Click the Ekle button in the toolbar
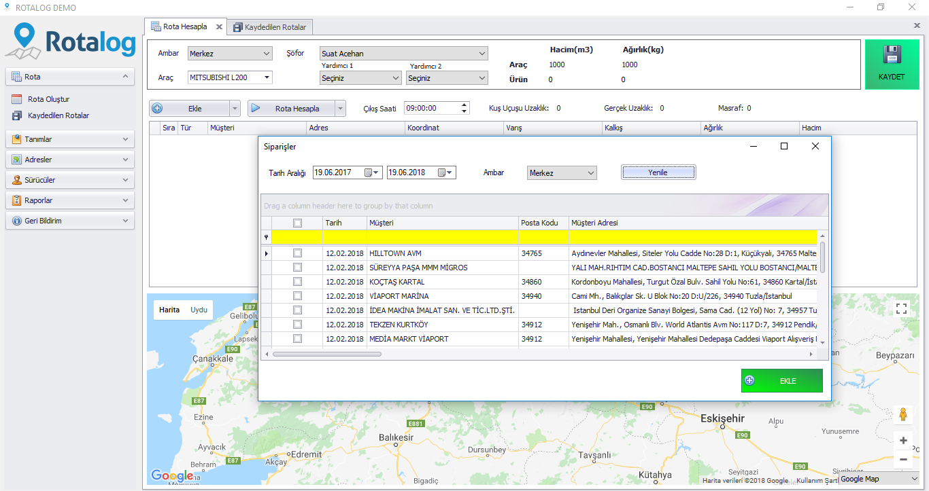This screenshot has height=491, width=929. (190, 109)
